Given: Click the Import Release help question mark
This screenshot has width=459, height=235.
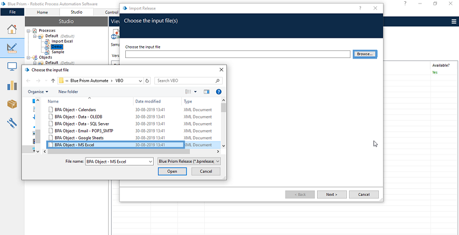Looking at the screenshot, I should coord(360,8).
